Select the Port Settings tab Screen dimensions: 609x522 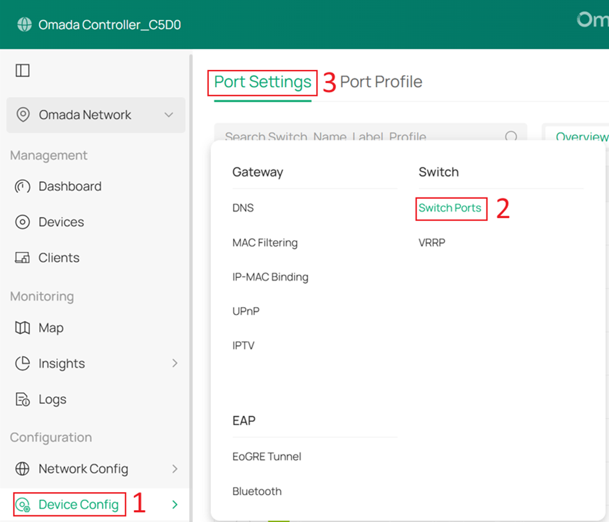262,82
